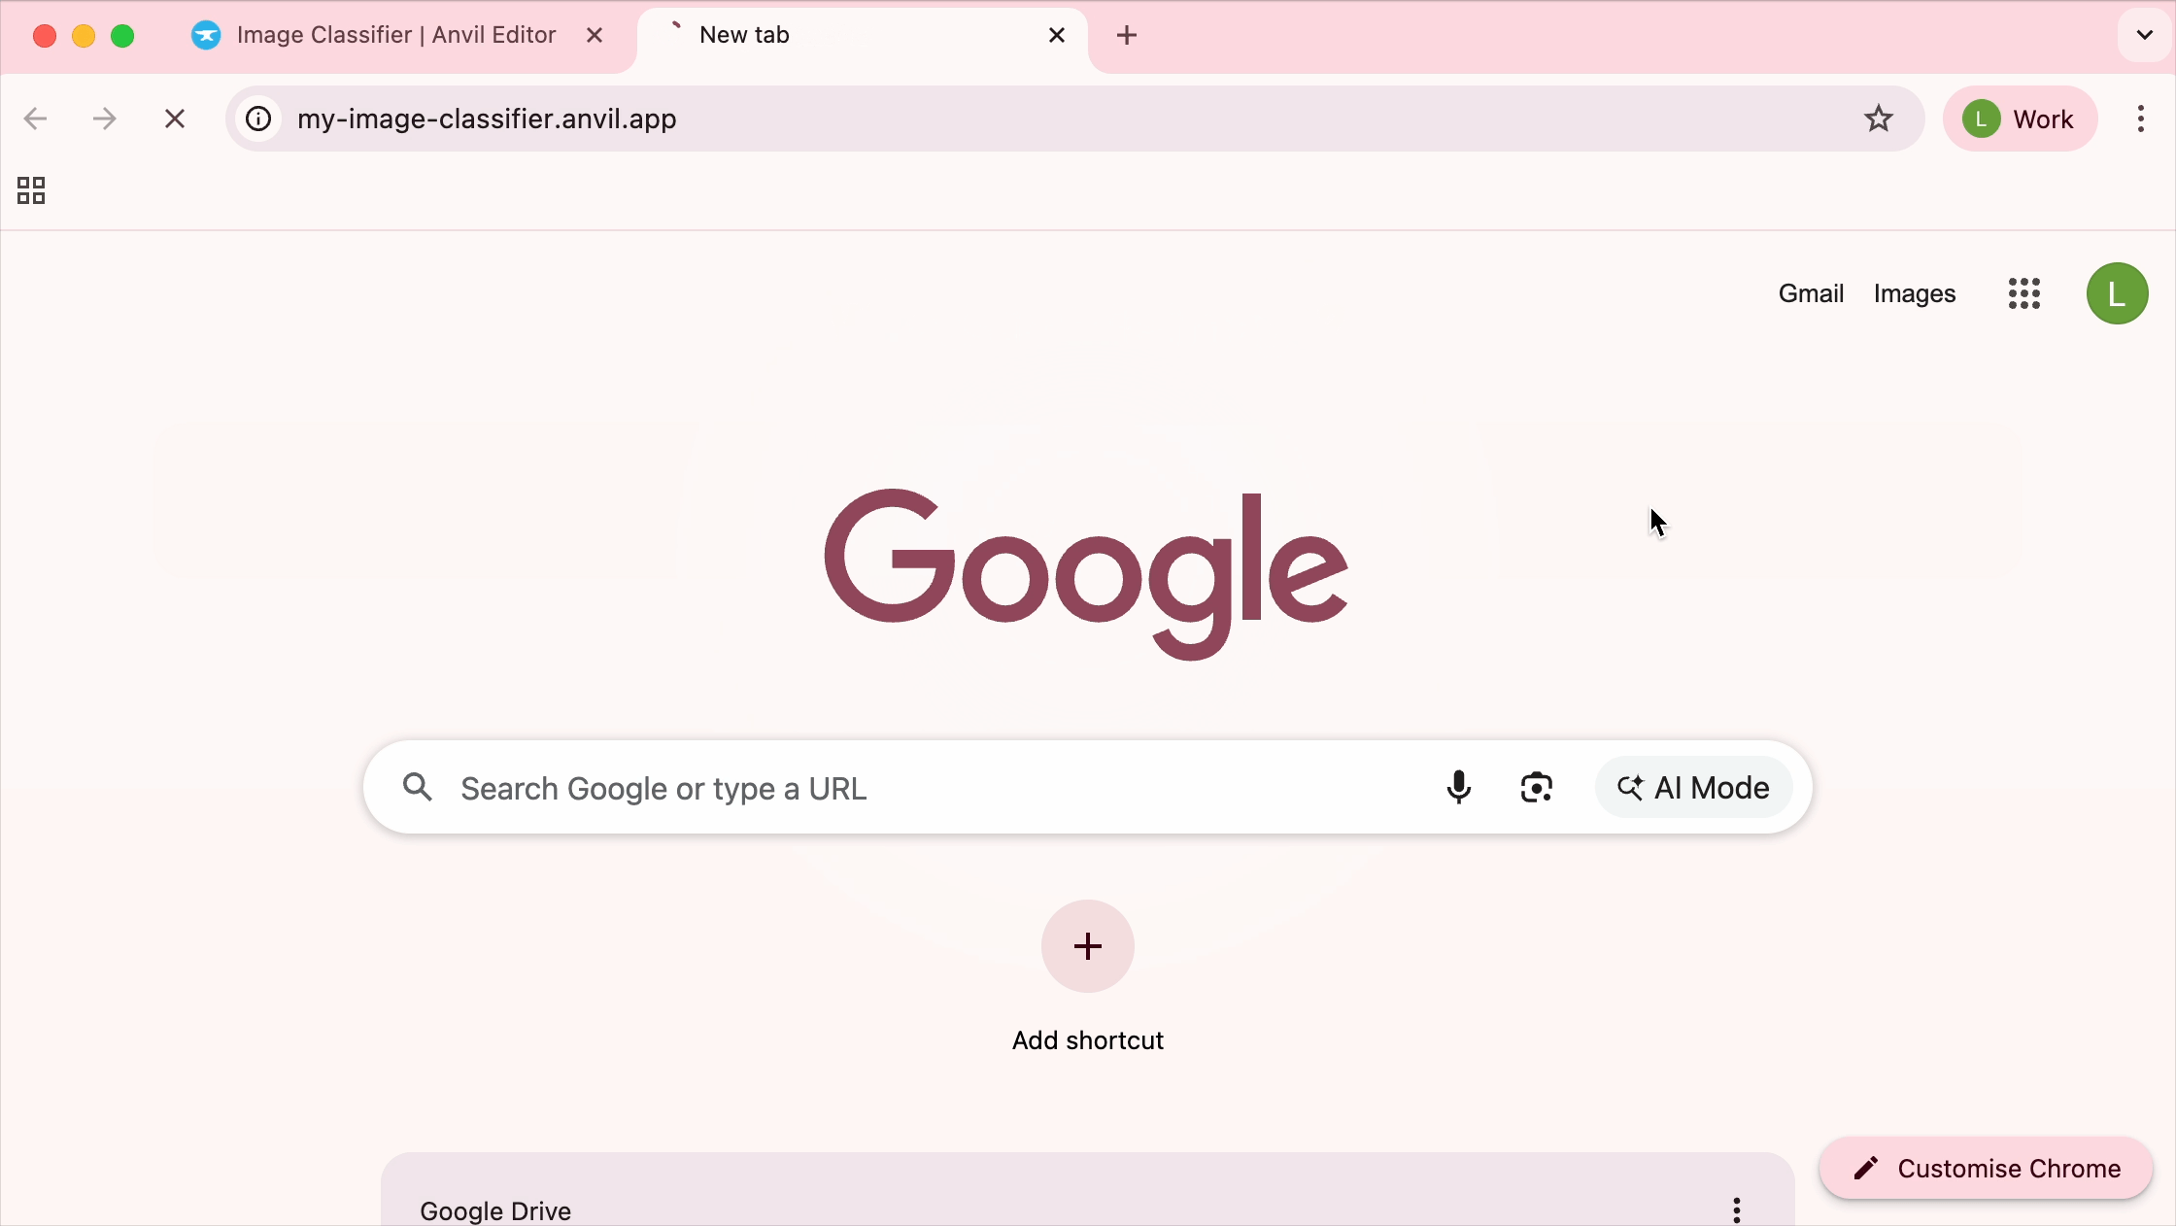Open the Google apps launcher grid
The image size is (2176, 1226).
pyautogui.click(x=2024, y=293)
